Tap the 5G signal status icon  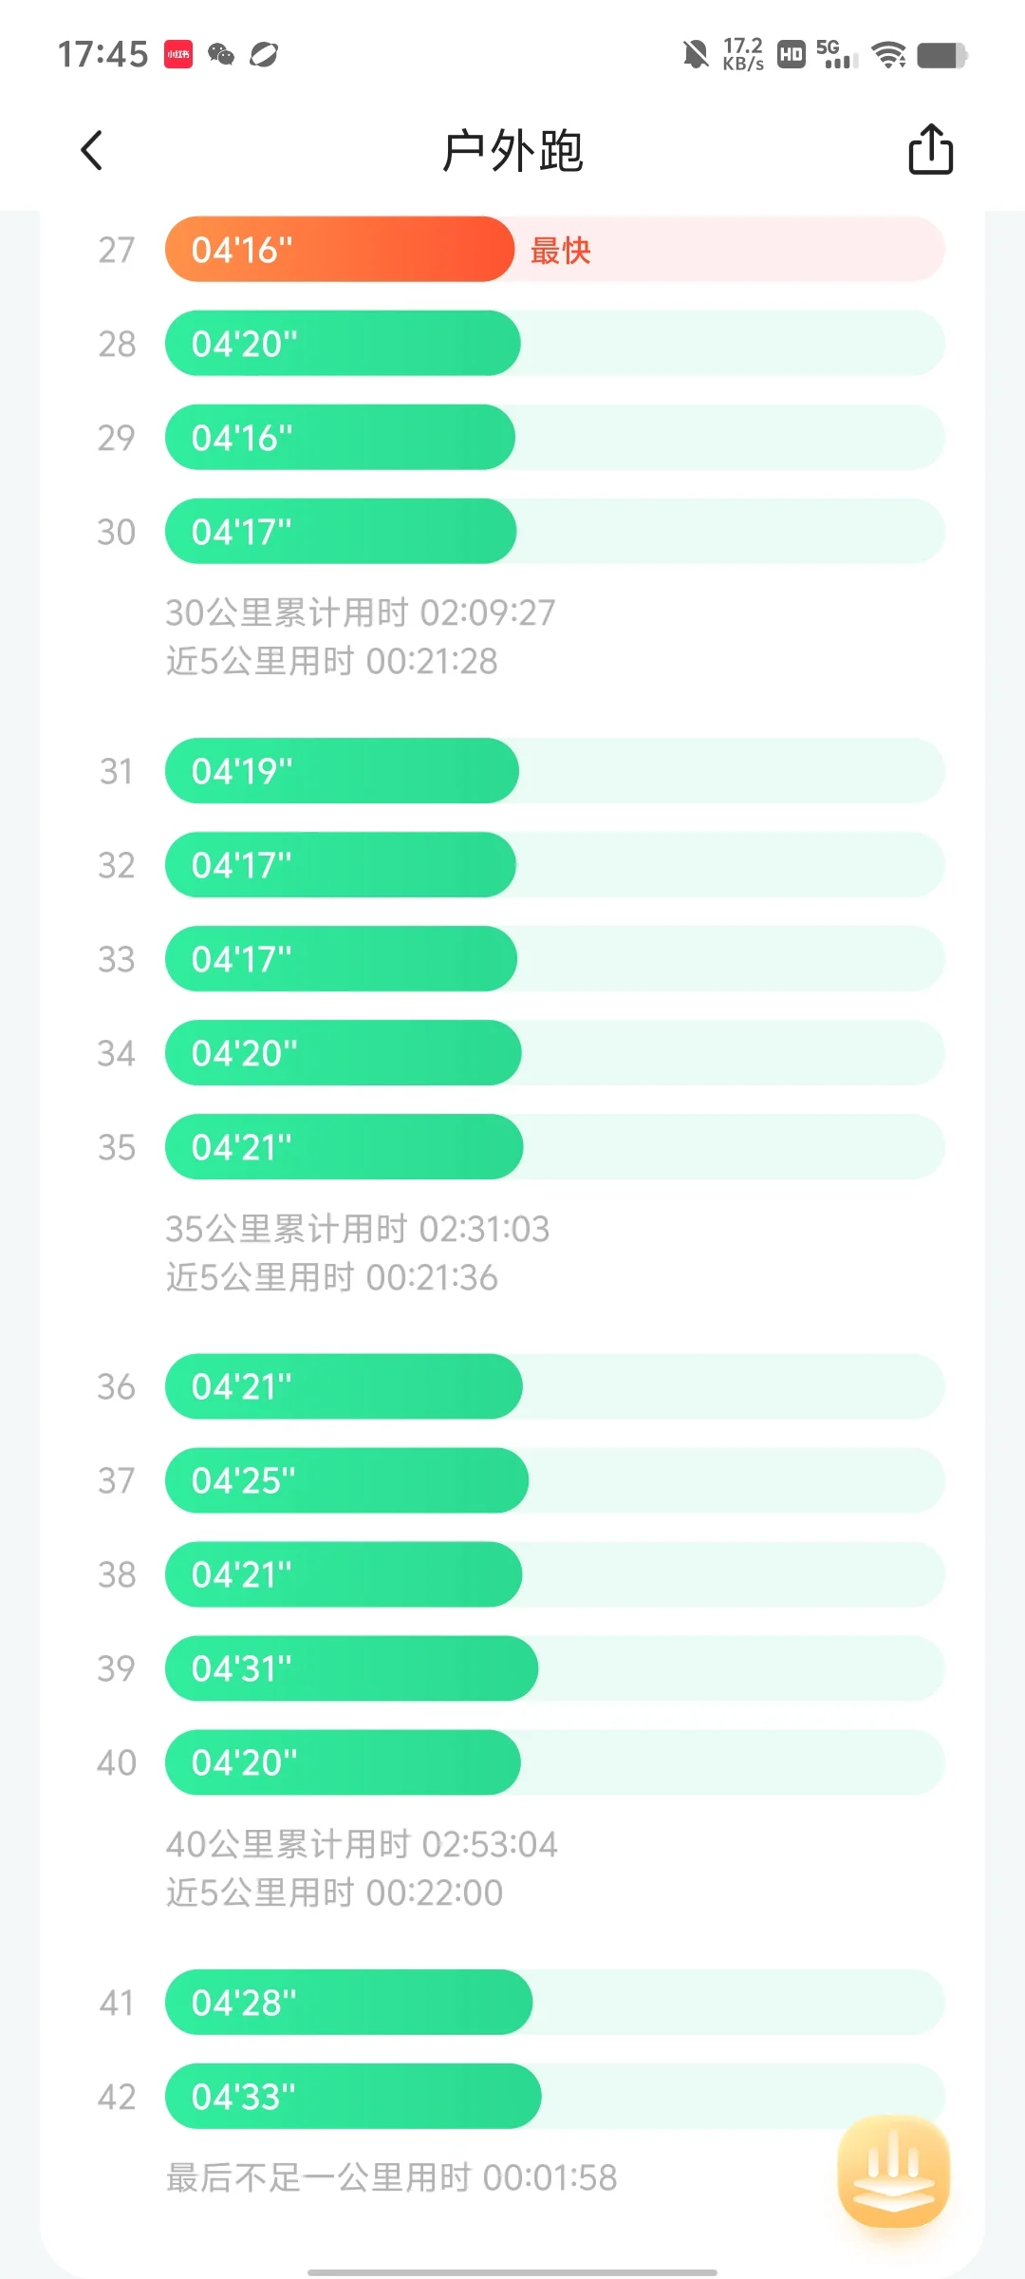(x=836, y=54)
